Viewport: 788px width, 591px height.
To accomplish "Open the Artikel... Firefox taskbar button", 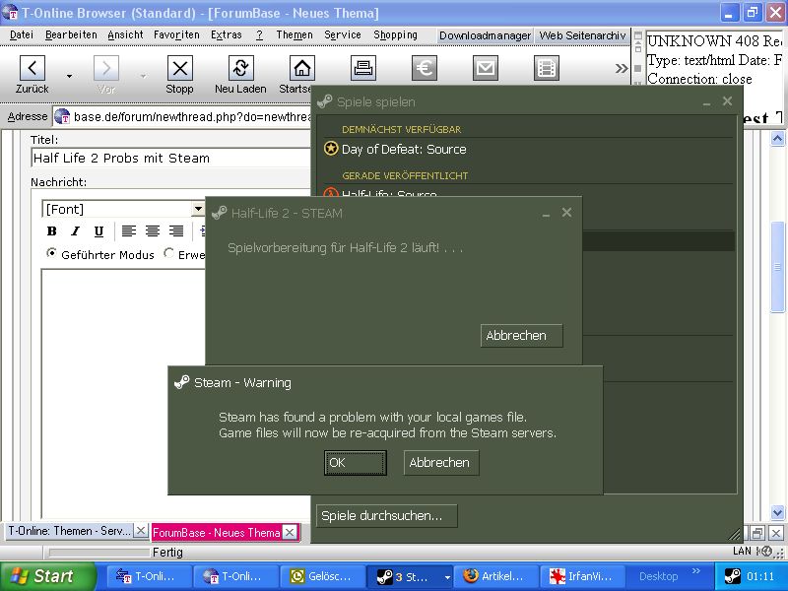I will pyautogui.click(x=495, y=576).
